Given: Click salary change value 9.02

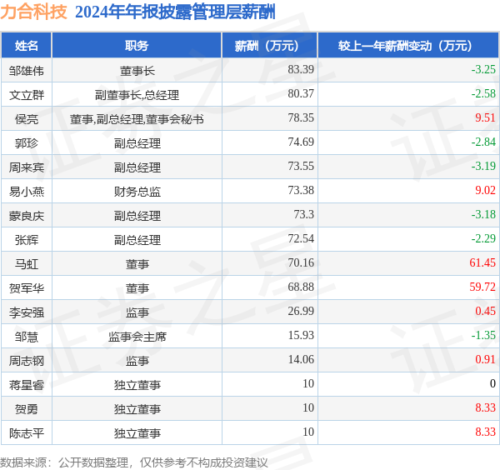Looking at the screenshot, I should point(485,190).
